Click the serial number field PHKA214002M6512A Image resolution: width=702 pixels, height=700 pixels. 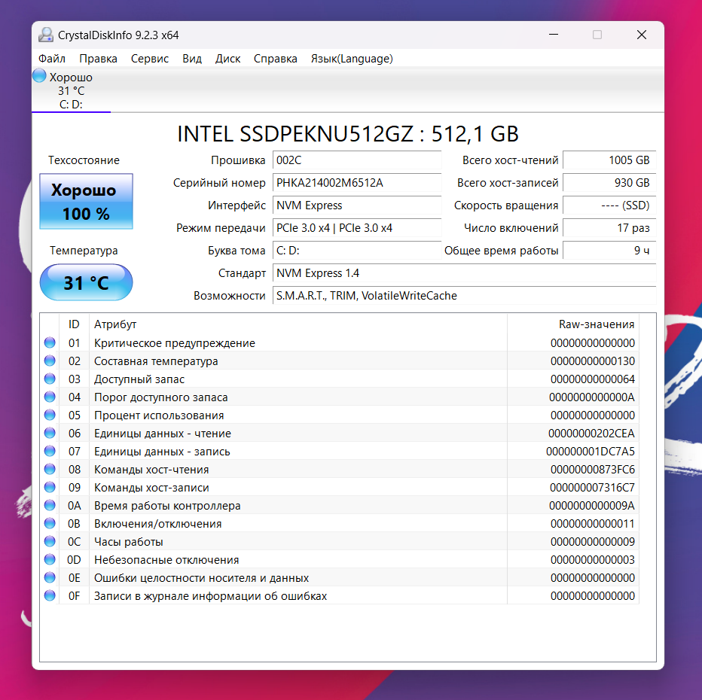(x=356, y=183)
